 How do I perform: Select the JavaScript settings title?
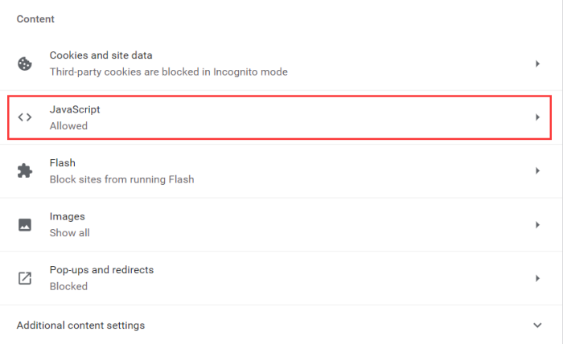tap(75, 110)
